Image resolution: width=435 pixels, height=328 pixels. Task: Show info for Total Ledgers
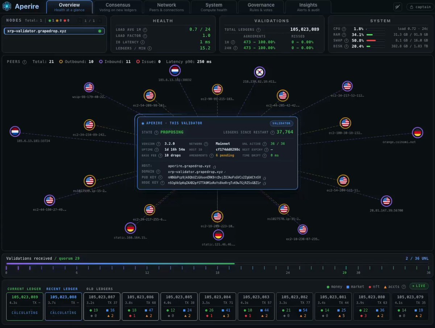(258, 30)
